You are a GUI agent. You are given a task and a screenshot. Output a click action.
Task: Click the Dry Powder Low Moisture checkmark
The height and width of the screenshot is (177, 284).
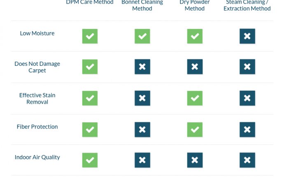[x=195, y=36]
